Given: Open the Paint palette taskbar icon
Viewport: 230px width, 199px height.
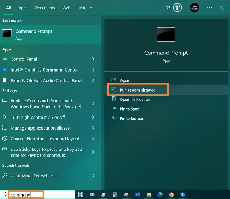Looking at the screenshot, I should tap(103, 195).
